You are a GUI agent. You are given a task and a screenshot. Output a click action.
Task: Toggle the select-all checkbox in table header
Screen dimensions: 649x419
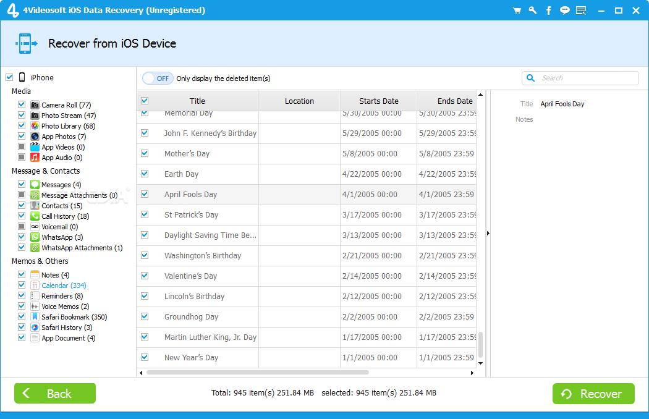[145, 101]
